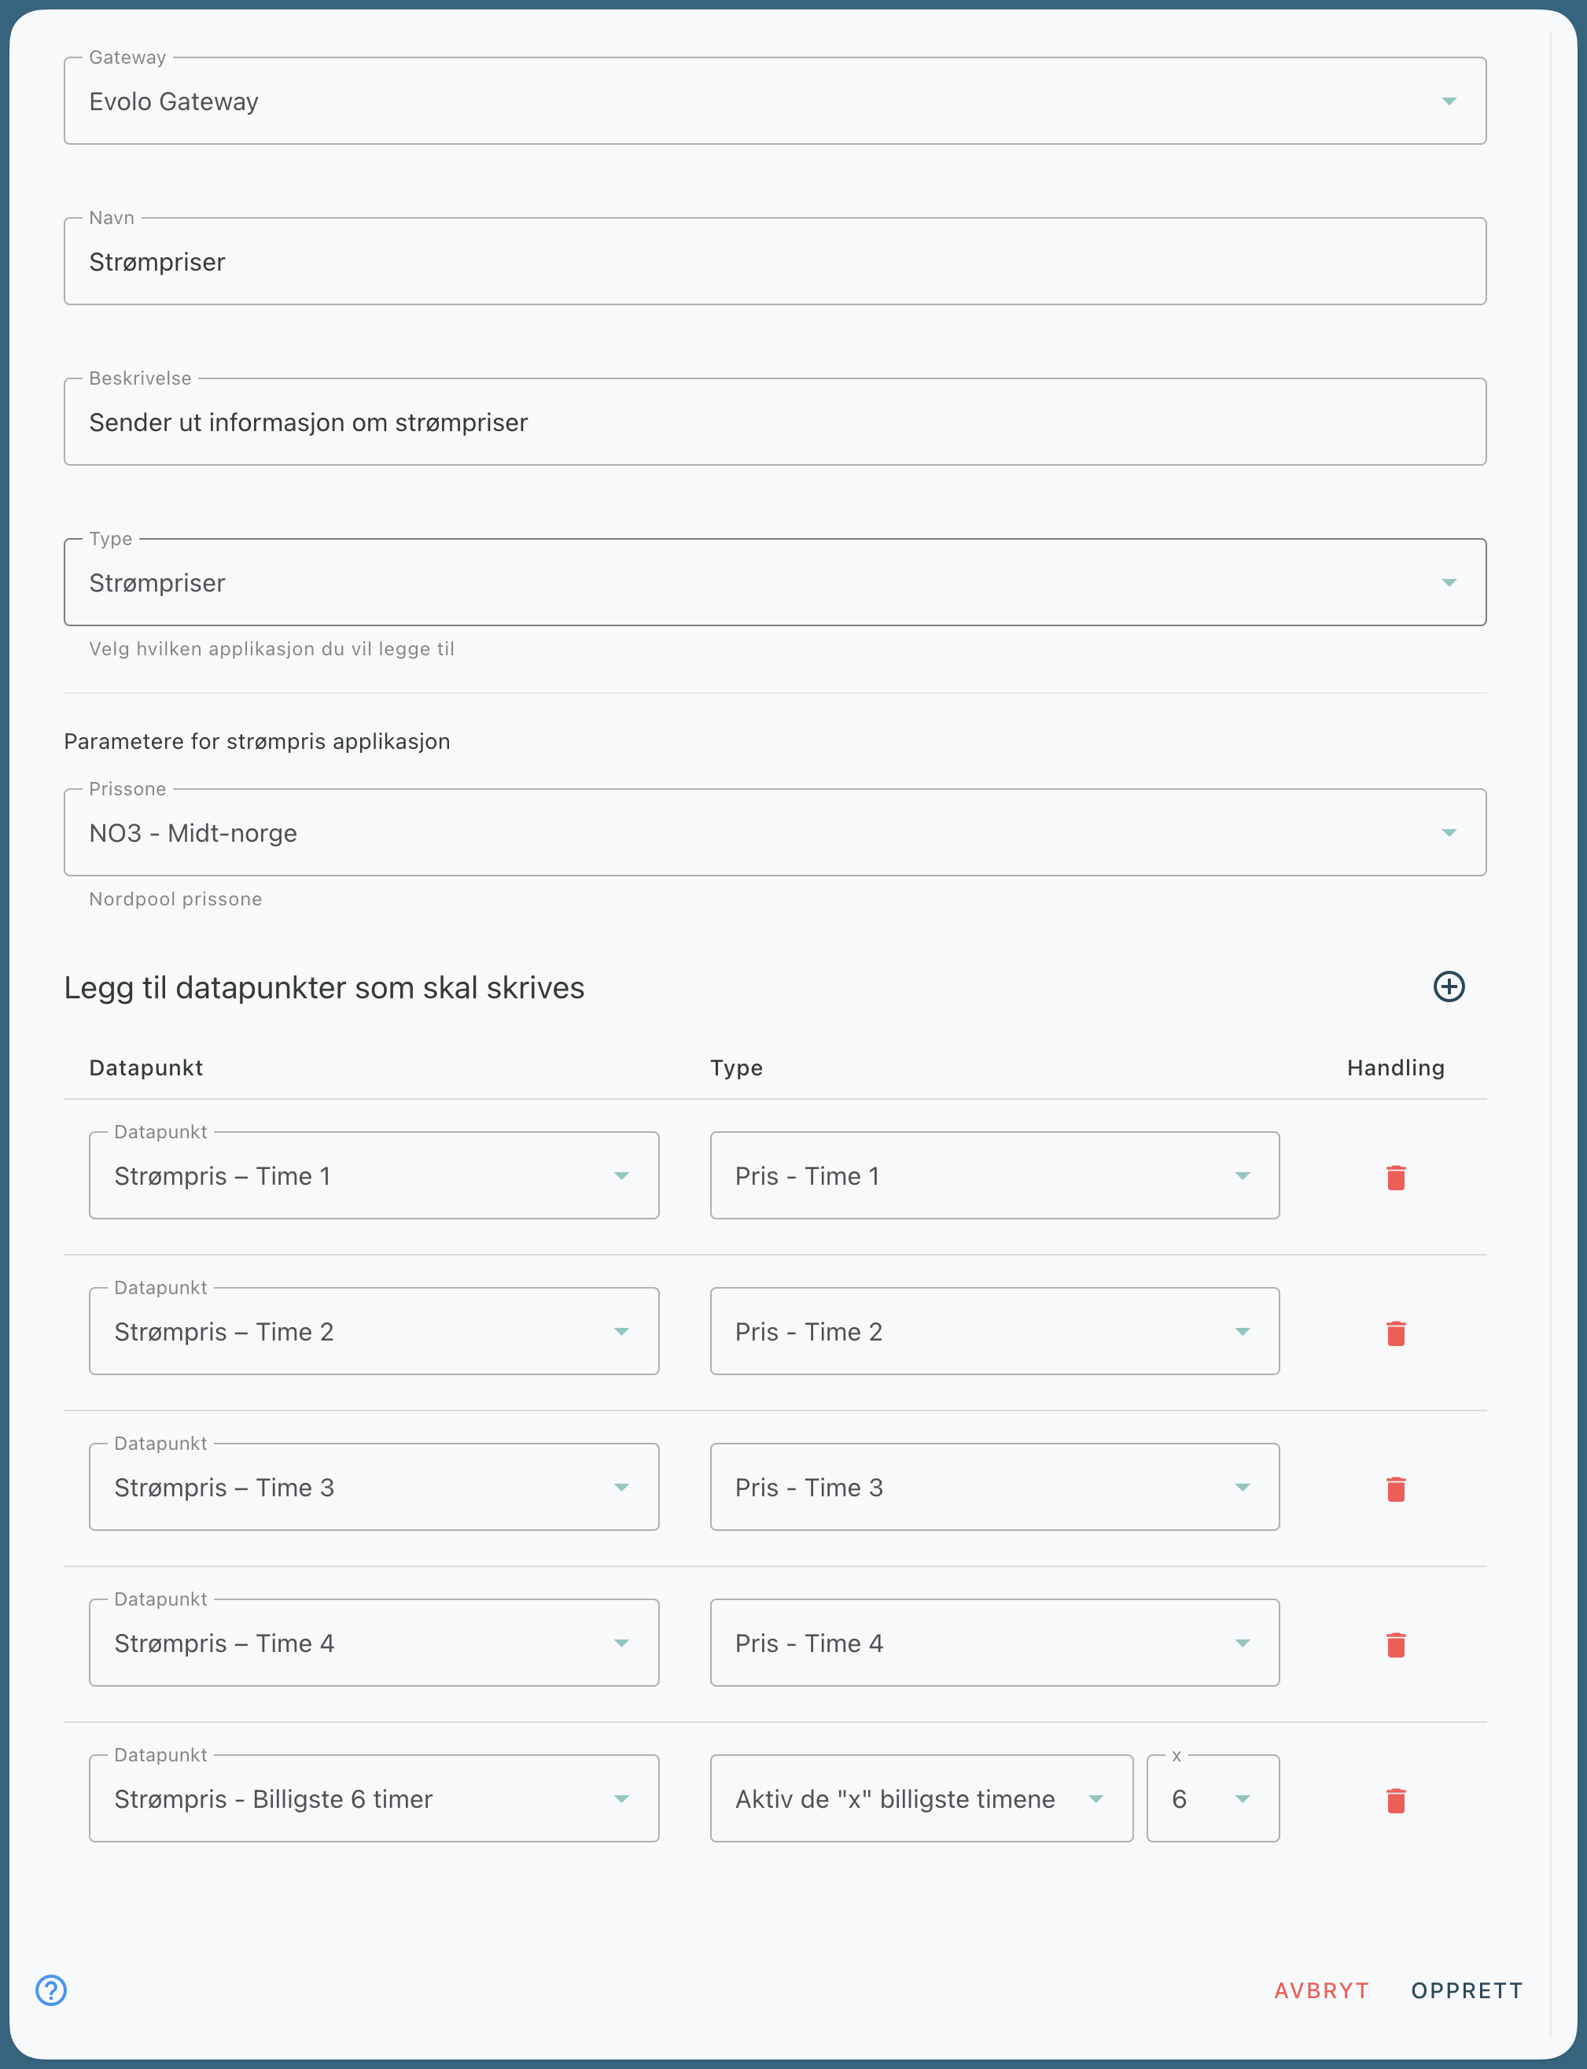
Task: Open the Aktiv de x billigste timene dropdown
Action: pyautogui.click(x=920, y=1799)
